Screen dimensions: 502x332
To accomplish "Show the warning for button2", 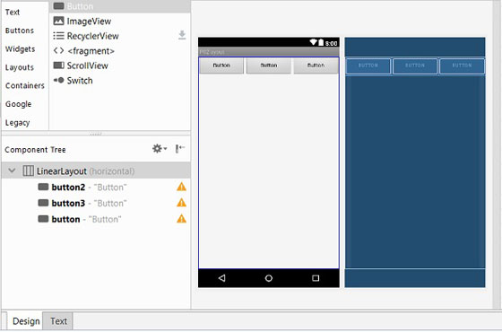I will tap(181, 187).
